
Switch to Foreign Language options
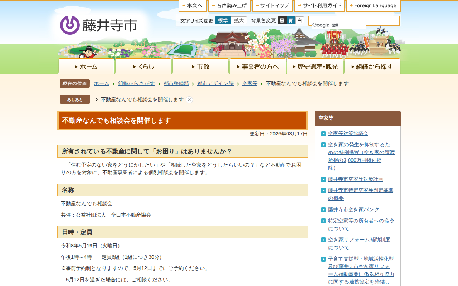point(373,5)
